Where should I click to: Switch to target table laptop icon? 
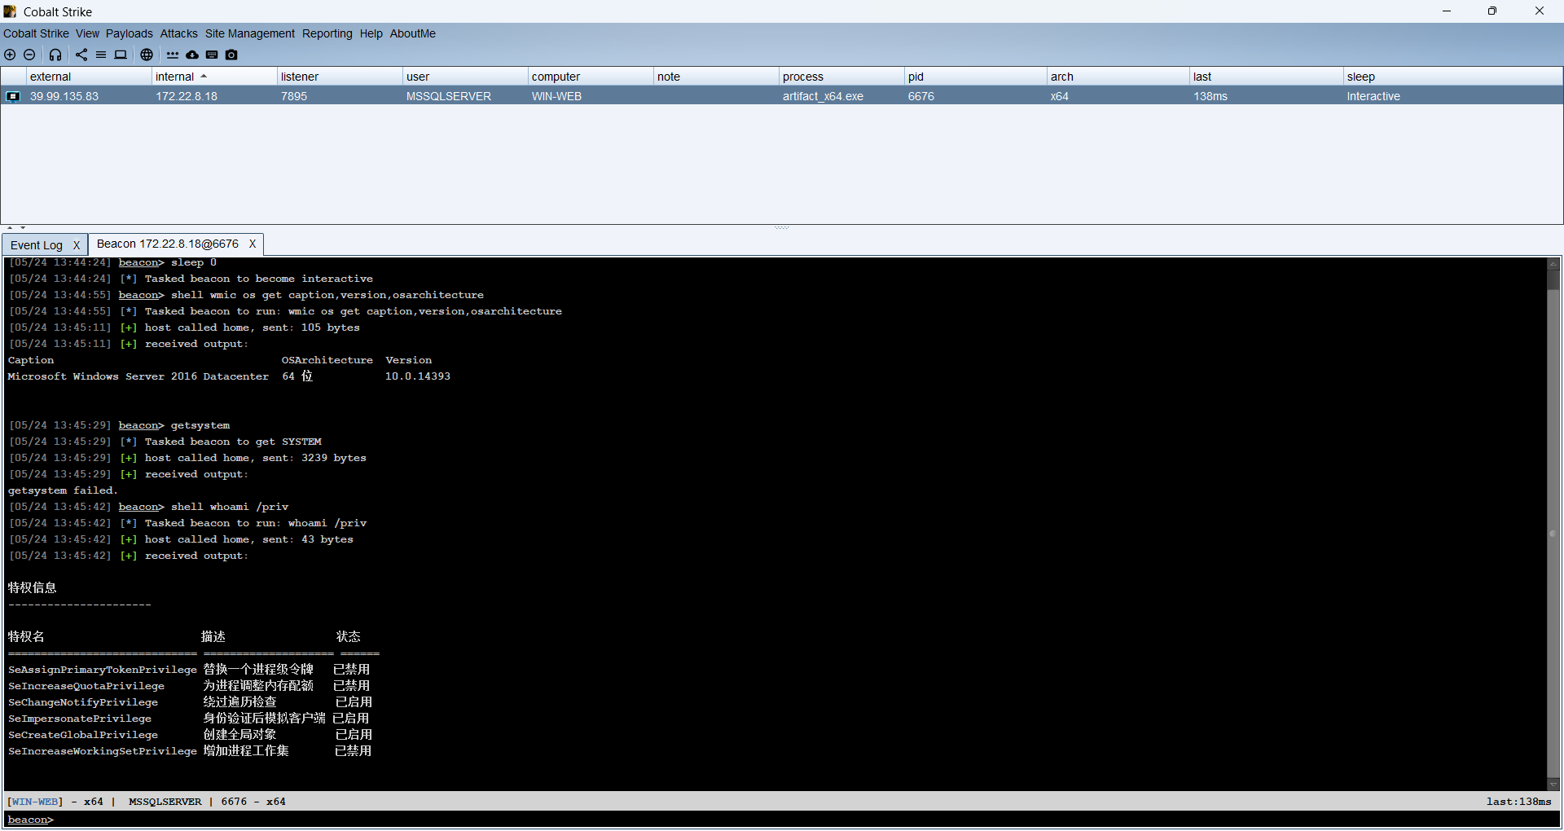point(121,55)
